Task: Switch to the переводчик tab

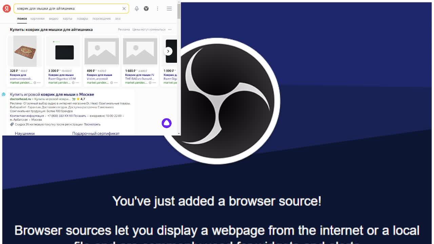Action: (x=102, y=19)
